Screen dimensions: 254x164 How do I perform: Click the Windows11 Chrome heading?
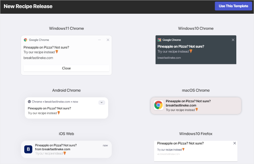pyautogui.click(x=67, y=28)
